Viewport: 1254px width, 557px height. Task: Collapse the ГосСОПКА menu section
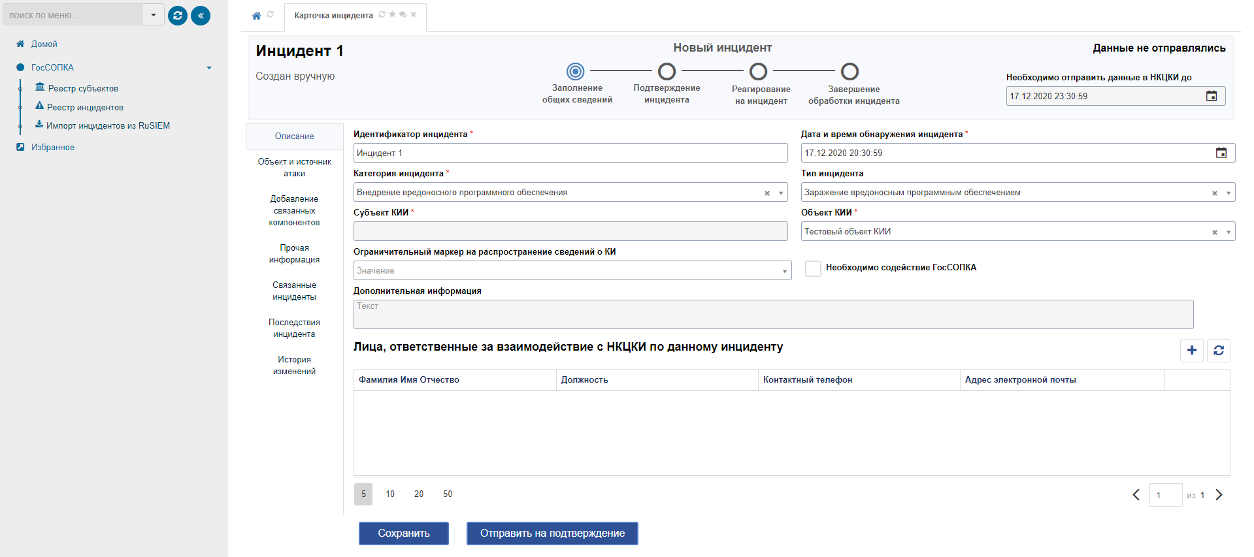(x=209, y=68)
